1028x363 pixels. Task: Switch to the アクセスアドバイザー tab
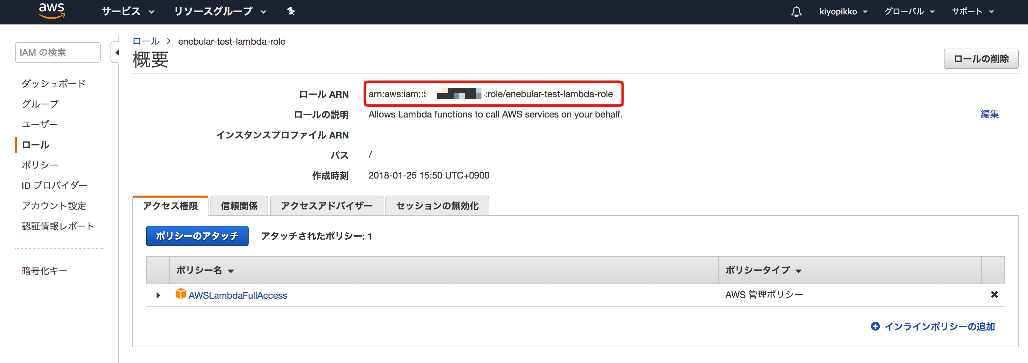(327, 206)
